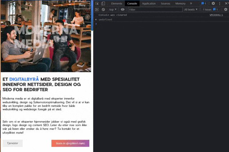
Task: Open the Sources tab
Action: tap(166, 4)
